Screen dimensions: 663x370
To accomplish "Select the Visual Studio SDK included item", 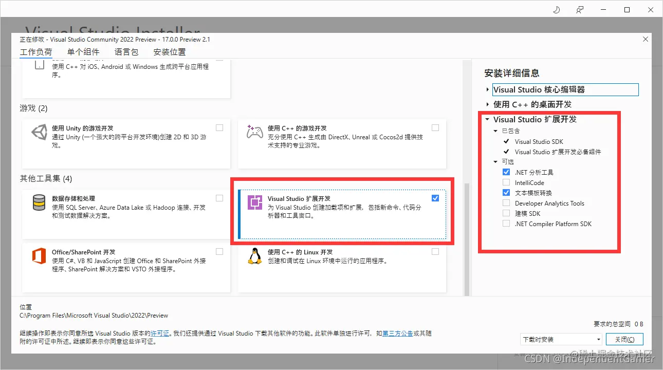I will (x=539, y=142).
